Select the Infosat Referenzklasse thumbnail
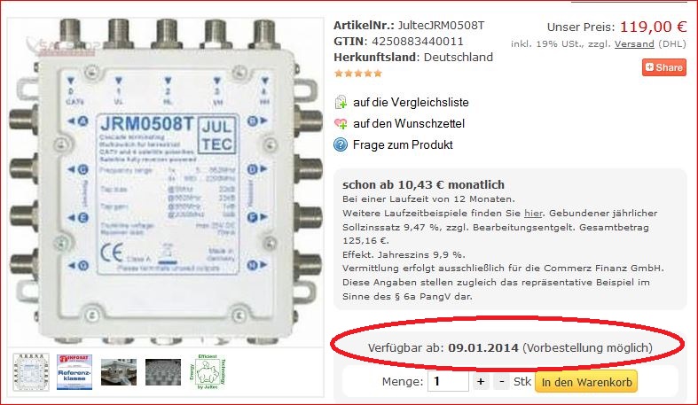The width and height of the screenshot is (698, 405). (75, 372)
